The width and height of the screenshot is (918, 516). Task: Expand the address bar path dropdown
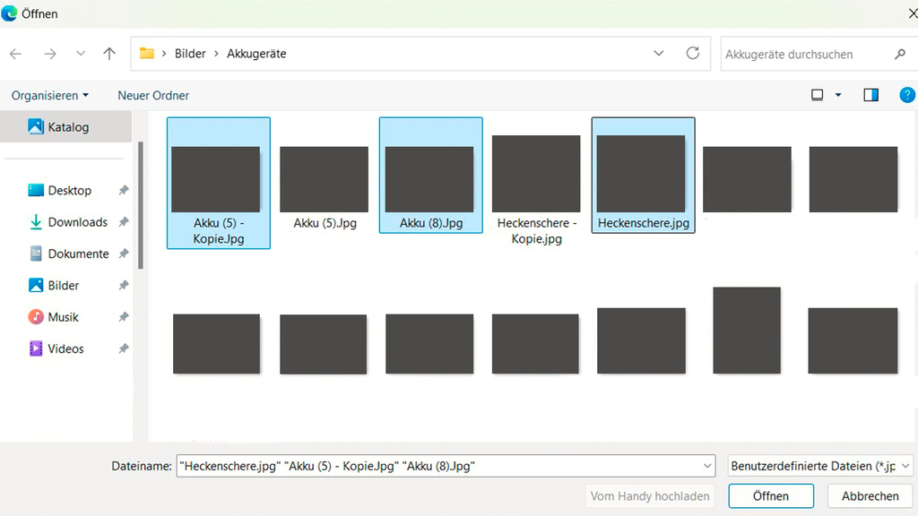tap(659, 54)
